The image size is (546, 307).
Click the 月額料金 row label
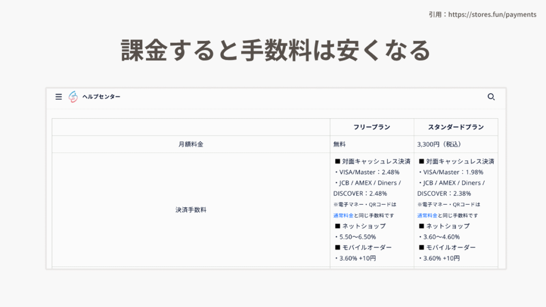[191, 144]
